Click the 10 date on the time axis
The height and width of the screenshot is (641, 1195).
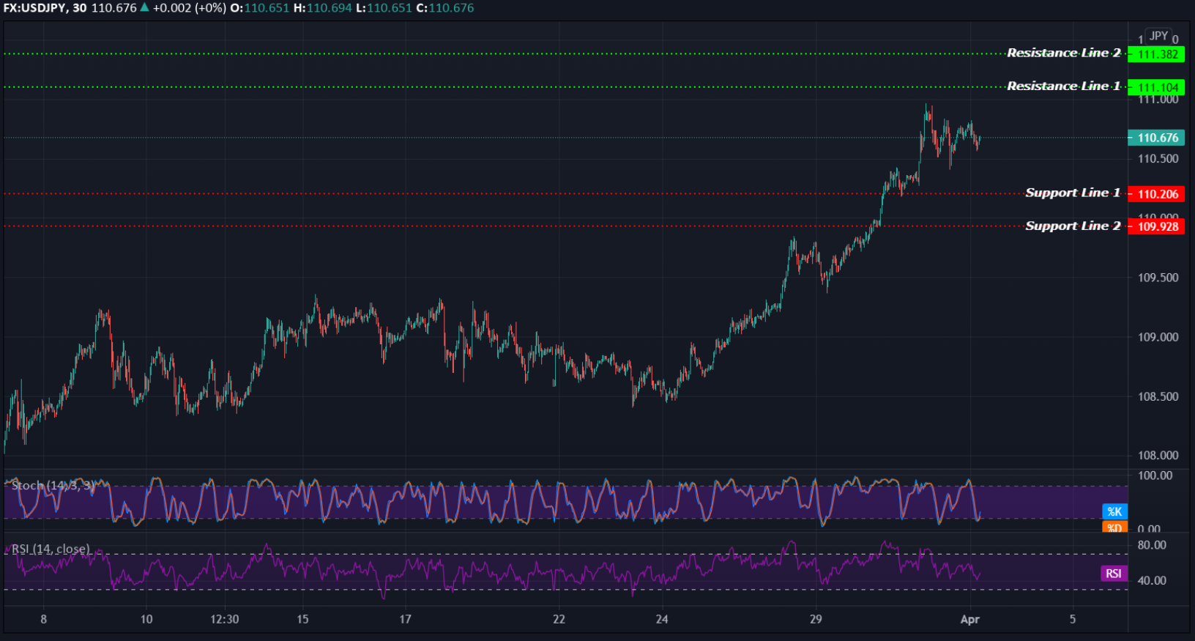tap(146, 620)
